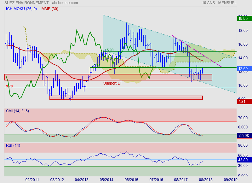252x183 pixels.
Task: Select the SMI (14, 3, 5) indicator label
Action: coord(17,111)
